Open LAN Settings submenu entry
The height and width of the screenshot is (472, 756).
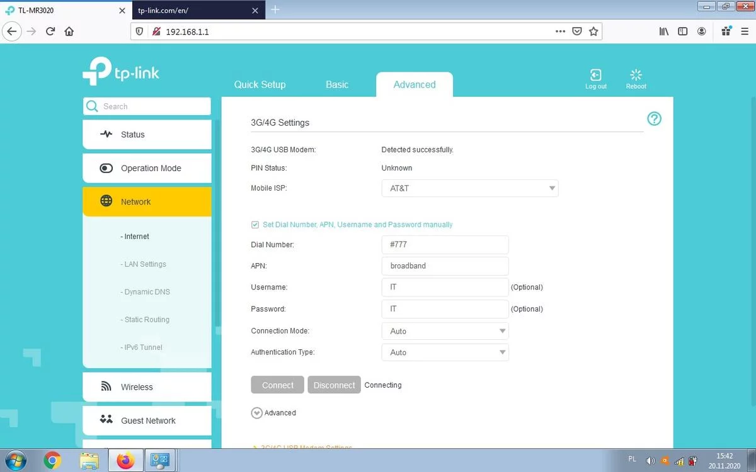pos(143,264)
